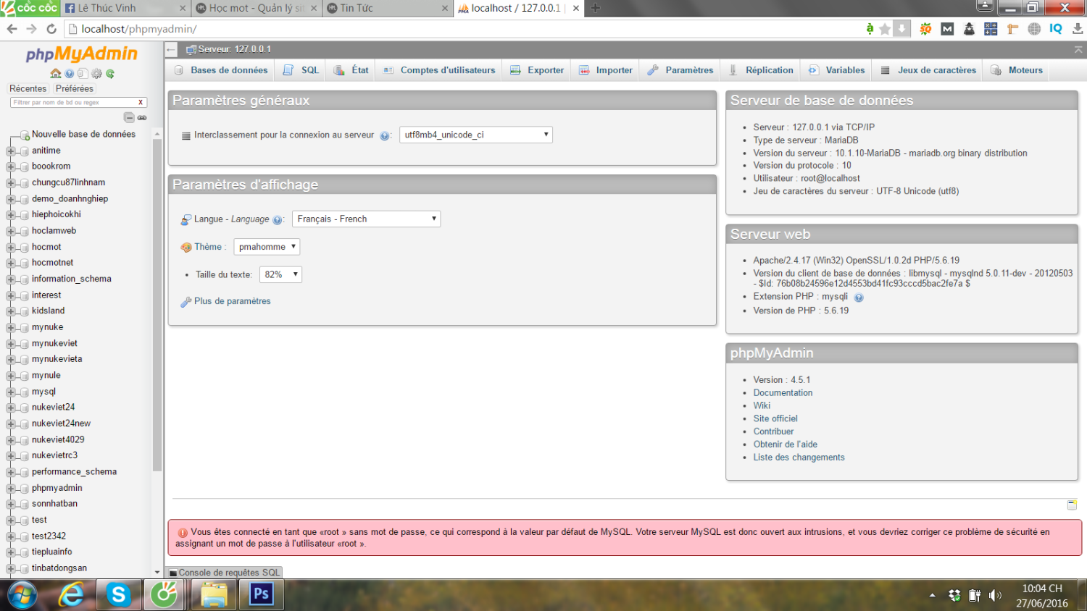Click help icon next to Extension PHP mysqli
The height and width of the screenshot is (611, 1087).
859,298
